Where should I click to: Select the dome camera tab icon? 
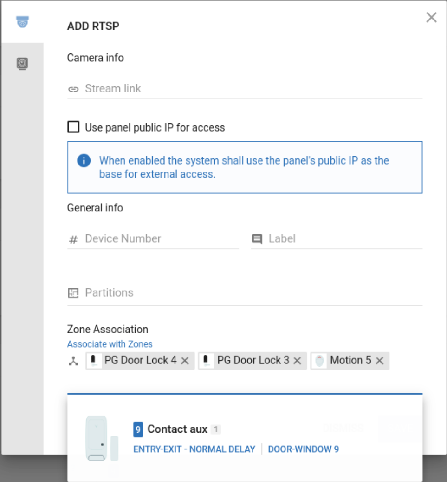click(22, 22)
